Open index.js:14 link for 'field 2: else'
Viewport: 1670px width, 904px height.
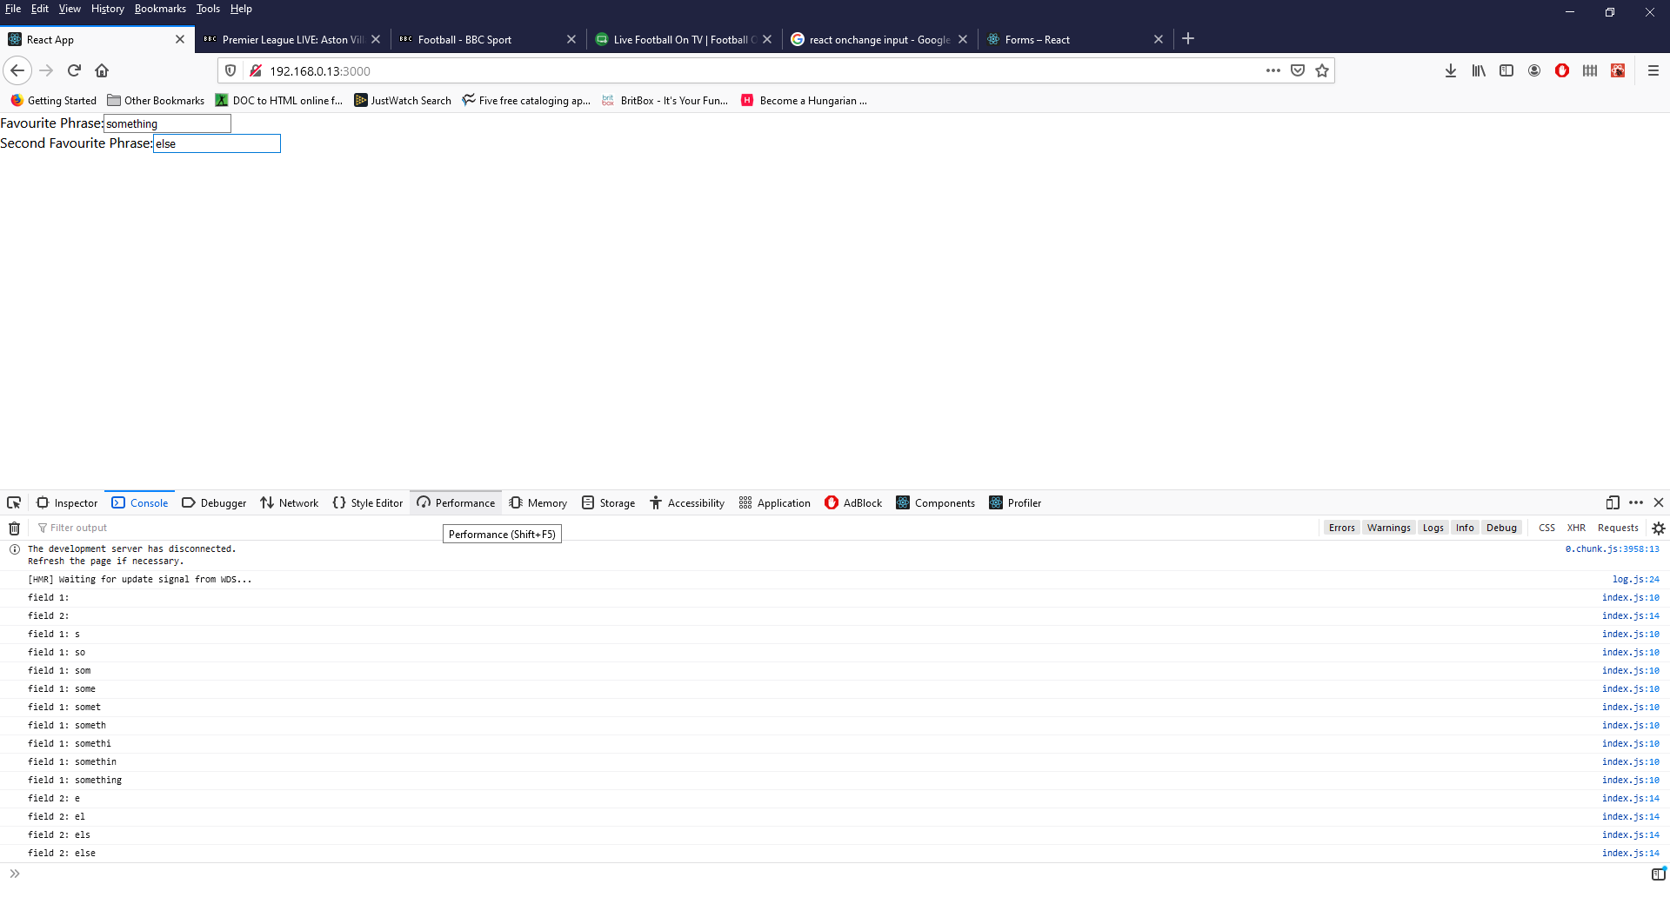coord(1630,853)
